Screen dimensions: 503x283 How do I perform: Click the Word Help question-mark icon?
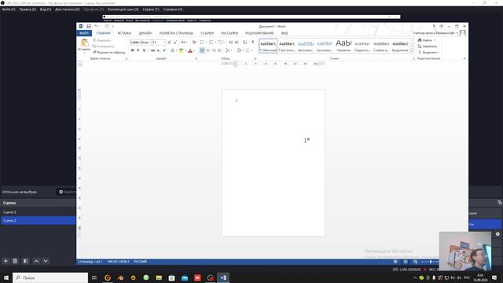[434, 26]
